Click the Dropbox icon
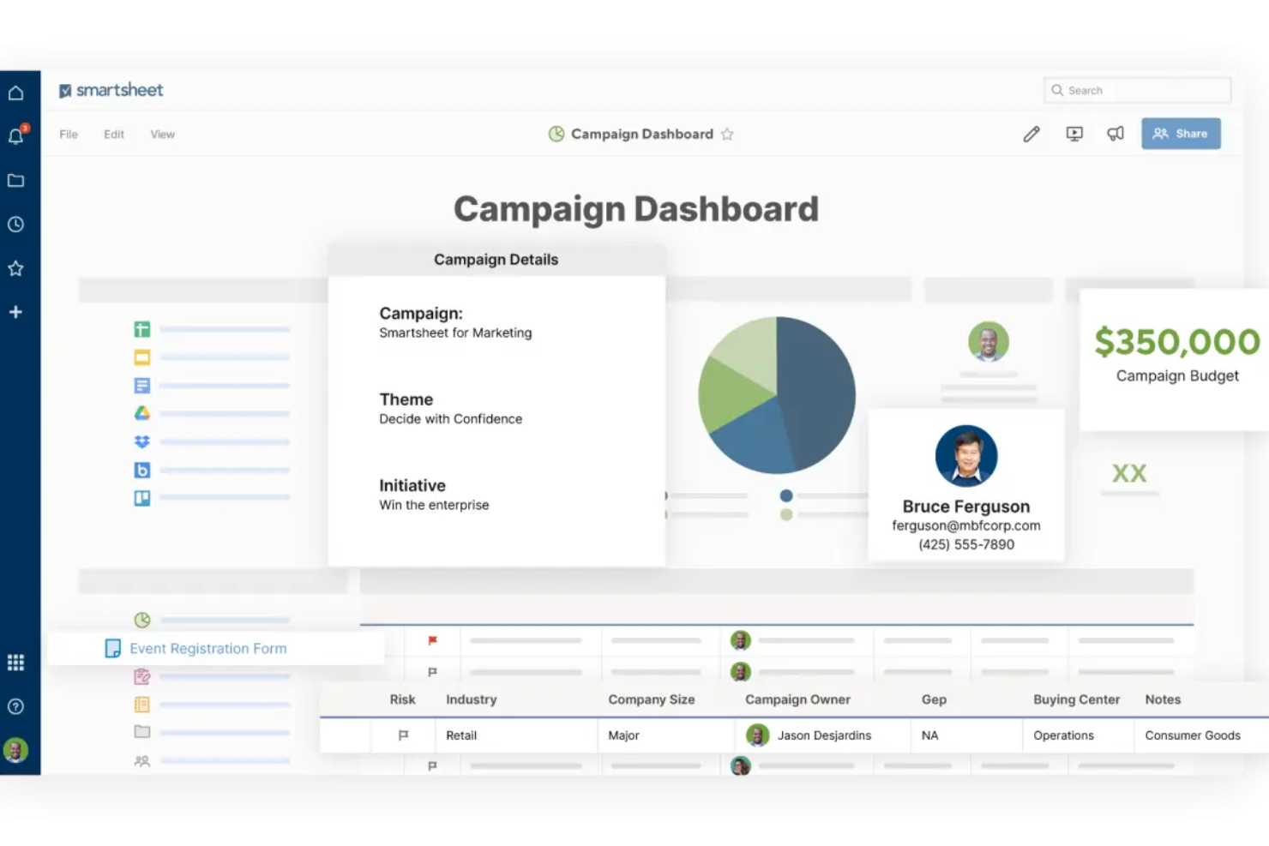The height and width of the screenshot is (846, 1269). [142, 441]
